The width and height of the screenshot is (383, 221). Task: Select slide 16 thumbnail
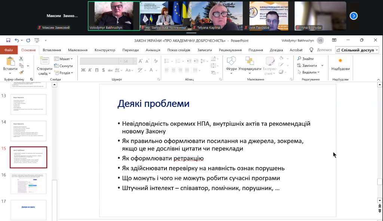28,183
